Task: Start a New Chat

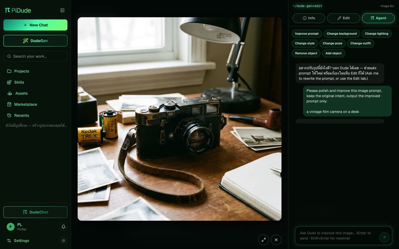Action: click(35, 25)
